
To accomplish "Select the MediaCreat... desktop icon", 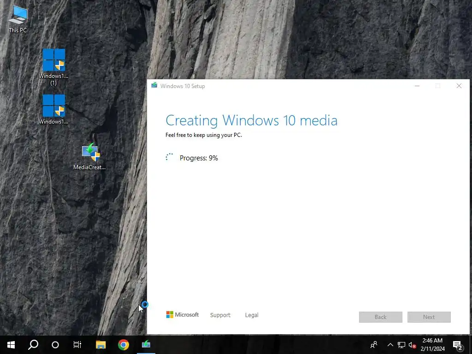I will pyautogui.click(x=89, y=156).
